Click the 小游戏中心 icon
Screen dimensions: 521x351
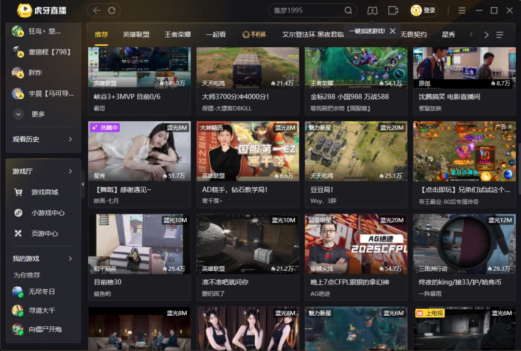tap(18, 213)
